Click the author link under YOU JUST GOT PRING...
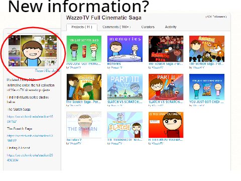Viewport: 241px width, 181px height. tap(75, 67)
